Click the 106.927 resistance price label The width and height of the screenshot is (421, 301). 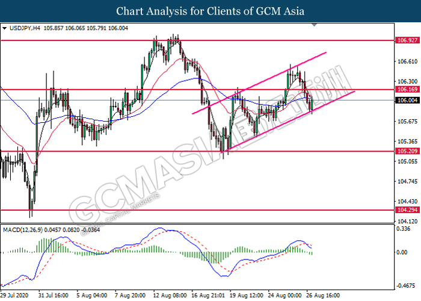click(x=407, y=40)
